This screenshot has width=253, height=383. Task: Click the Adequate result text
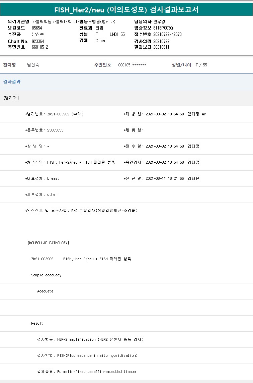[x=45, y=291]
